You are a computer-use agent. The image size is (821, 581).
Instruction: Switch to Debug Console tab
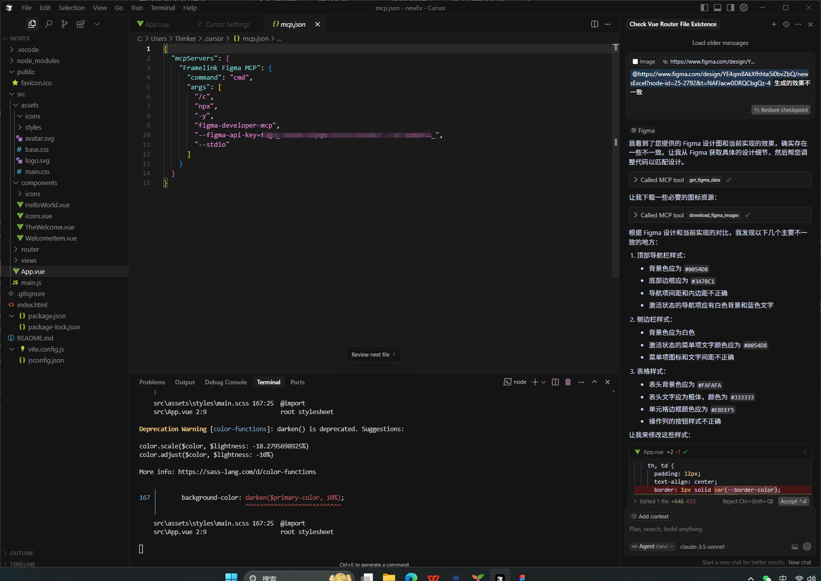tap(226, 382)
